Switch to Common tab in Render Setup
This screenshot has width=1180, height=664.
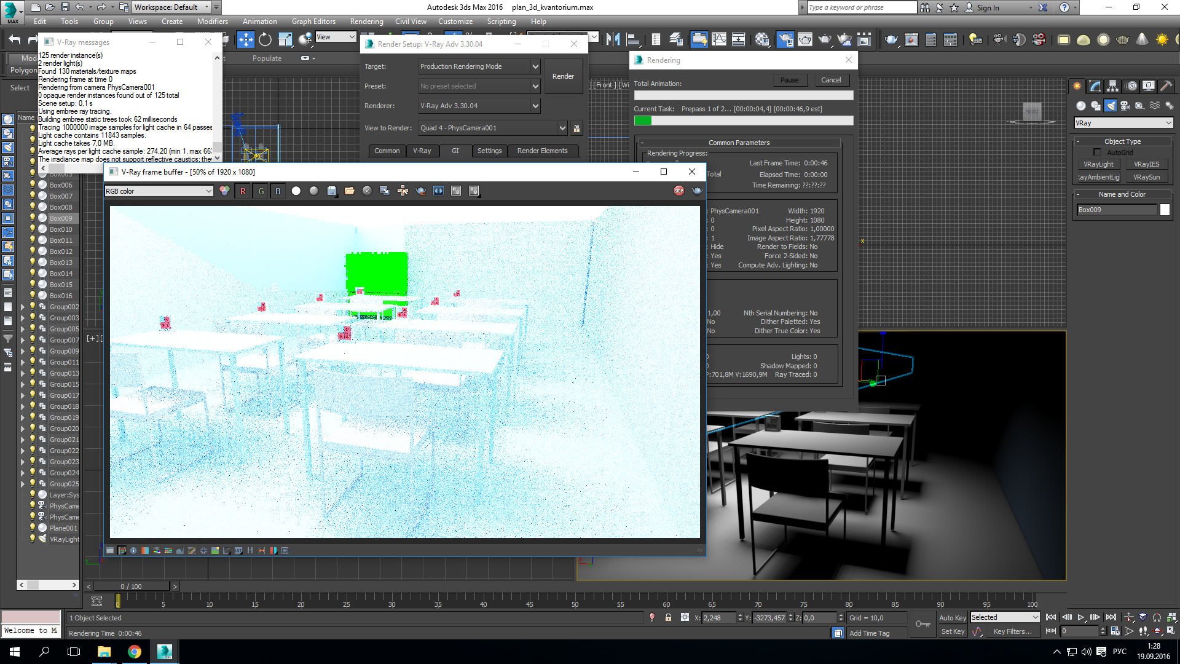387,151
